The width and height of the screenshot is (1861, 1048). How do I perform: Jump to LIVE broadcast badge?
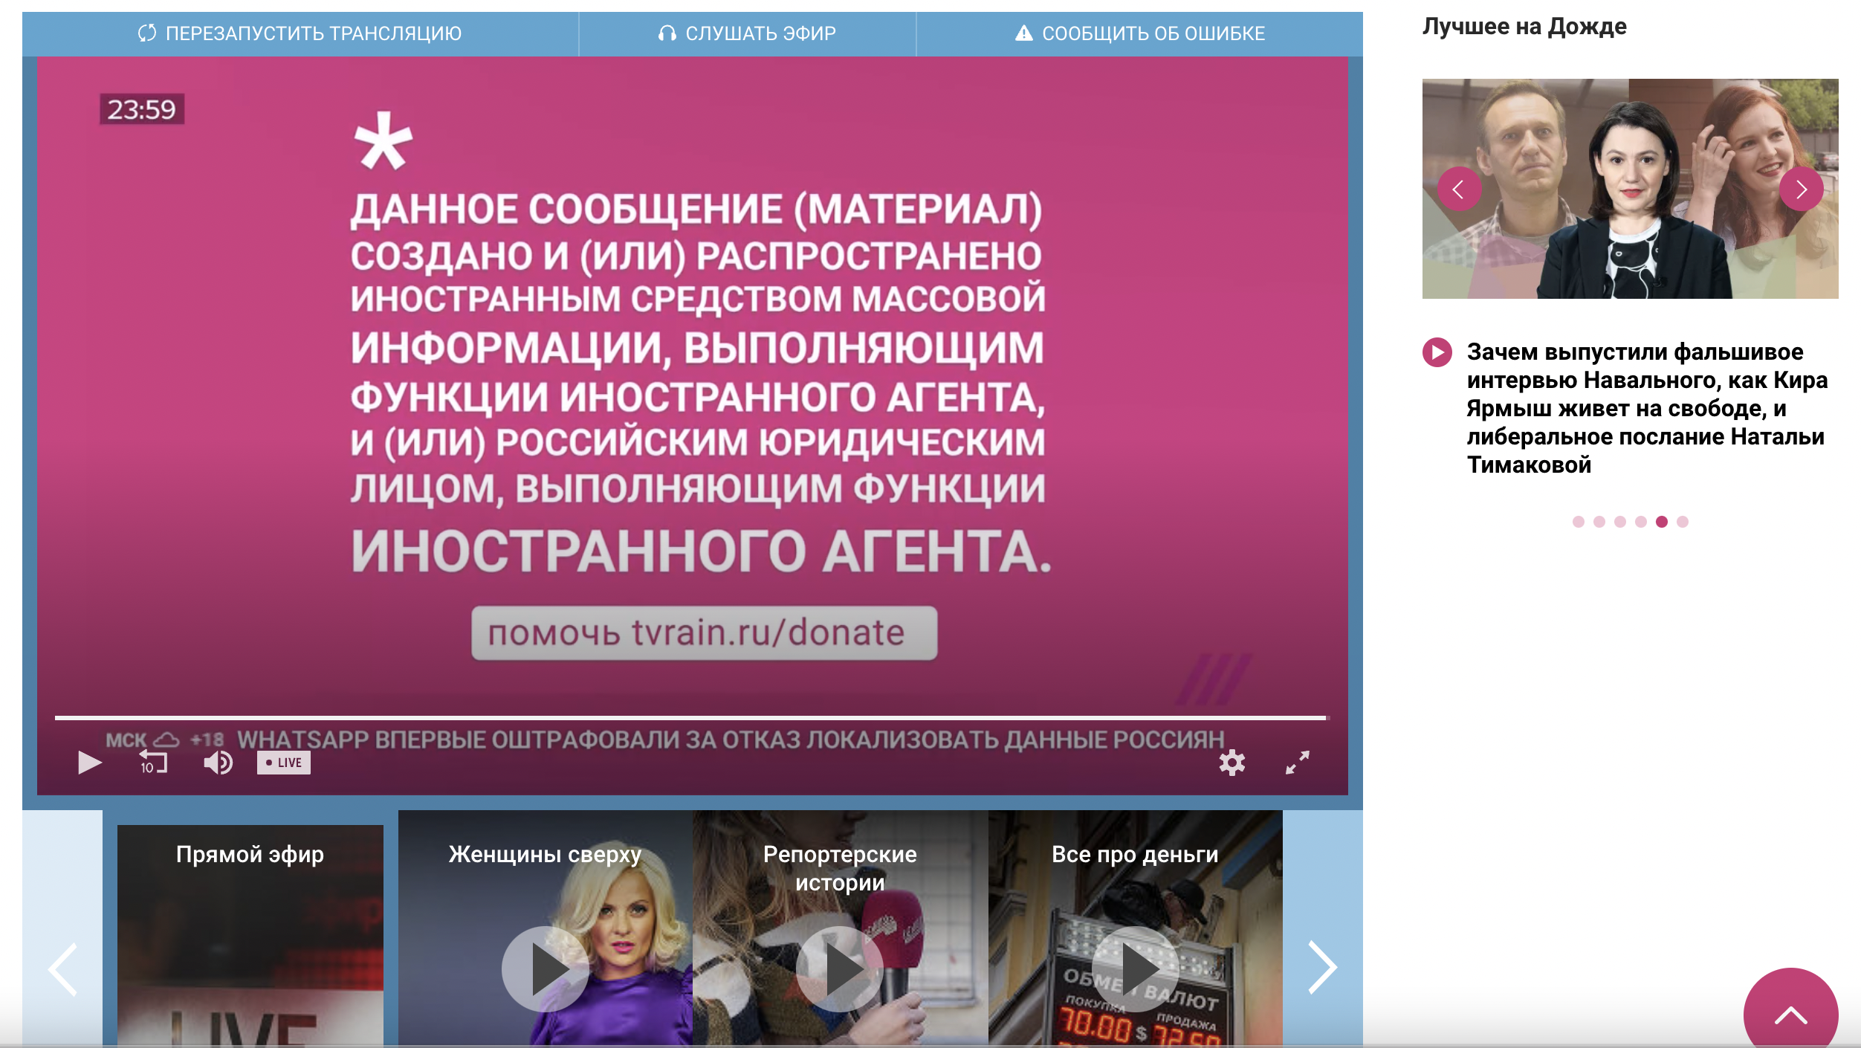click(x=284, y=763)
